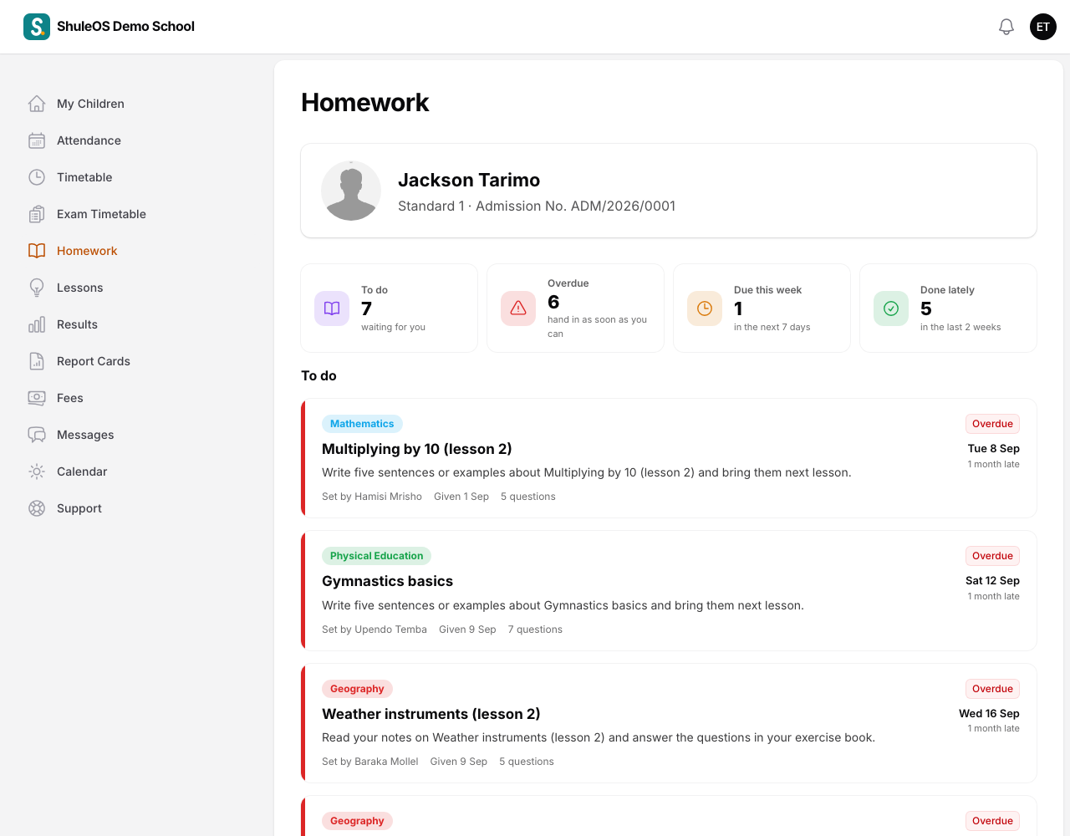Viewport: 1070px width, 836px height.
Task: Open Exam Timetable from the sidebar
Action: click(x=101, y=214)
